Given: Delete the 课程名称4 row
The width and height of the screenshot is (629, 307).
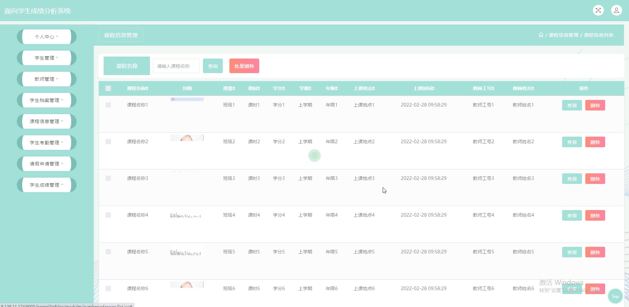Looking at the screenshot, I should click(x=595, y=215).
